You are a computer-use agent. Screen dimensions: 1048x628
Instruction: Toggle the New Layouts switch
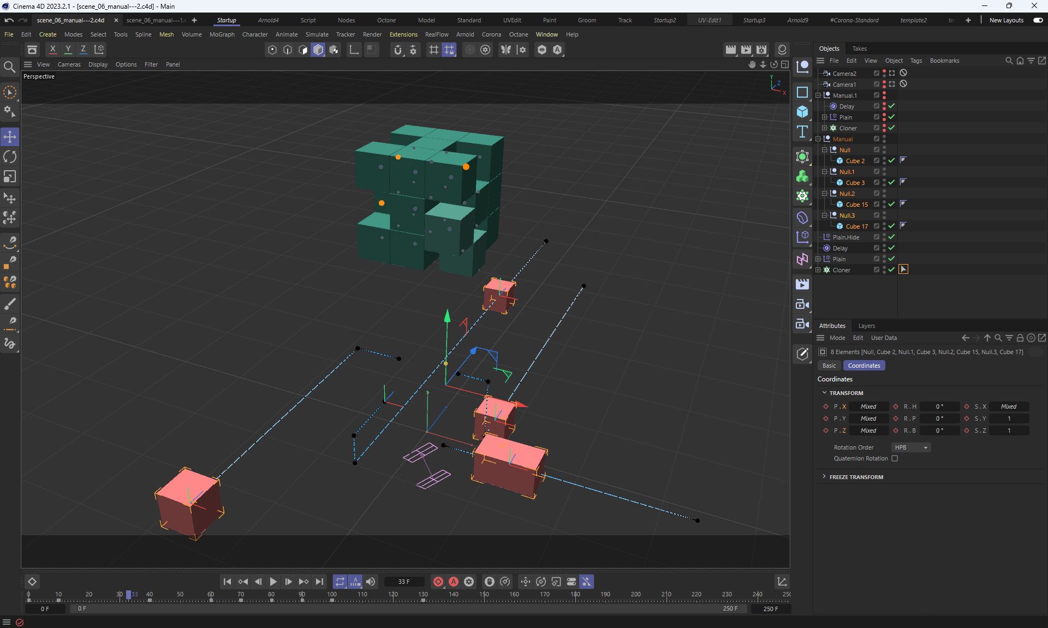[x=1038, y=20]
